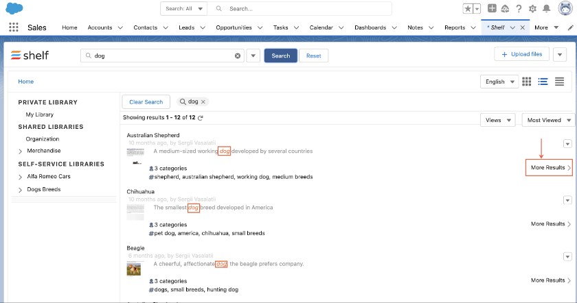Open the Australian Shepherd result title
Image resolution: width=577 pixels, height=303 pixels.
[153, 135]
